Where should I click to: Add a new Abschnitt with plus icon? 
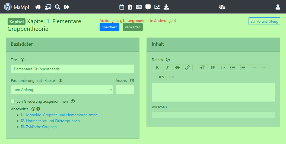38,109
